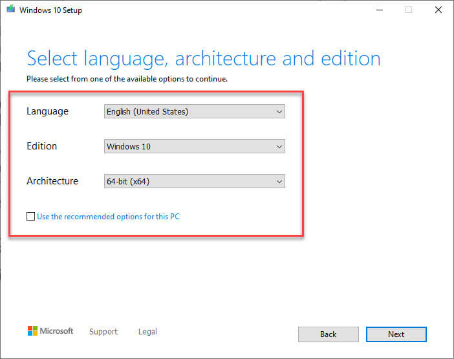
Task: Open the Architecture dropdown showing 64-bit (x64)
Action: tap(194, 181)
